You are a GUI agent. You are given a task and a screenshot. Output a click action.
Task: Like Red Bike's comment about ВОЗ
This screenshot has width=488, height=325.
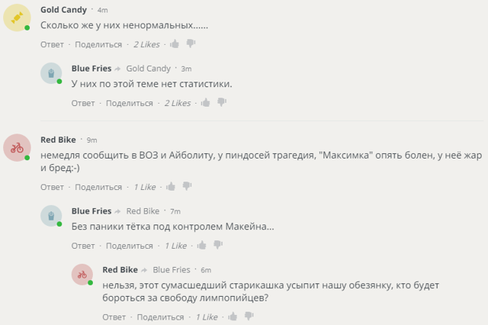(x=171, y=187)
